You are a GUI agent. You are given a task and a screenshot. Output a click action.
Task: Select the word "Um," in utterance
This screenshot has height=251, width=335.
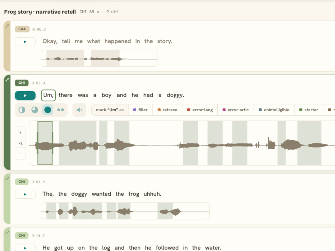[x=48, y=95]
